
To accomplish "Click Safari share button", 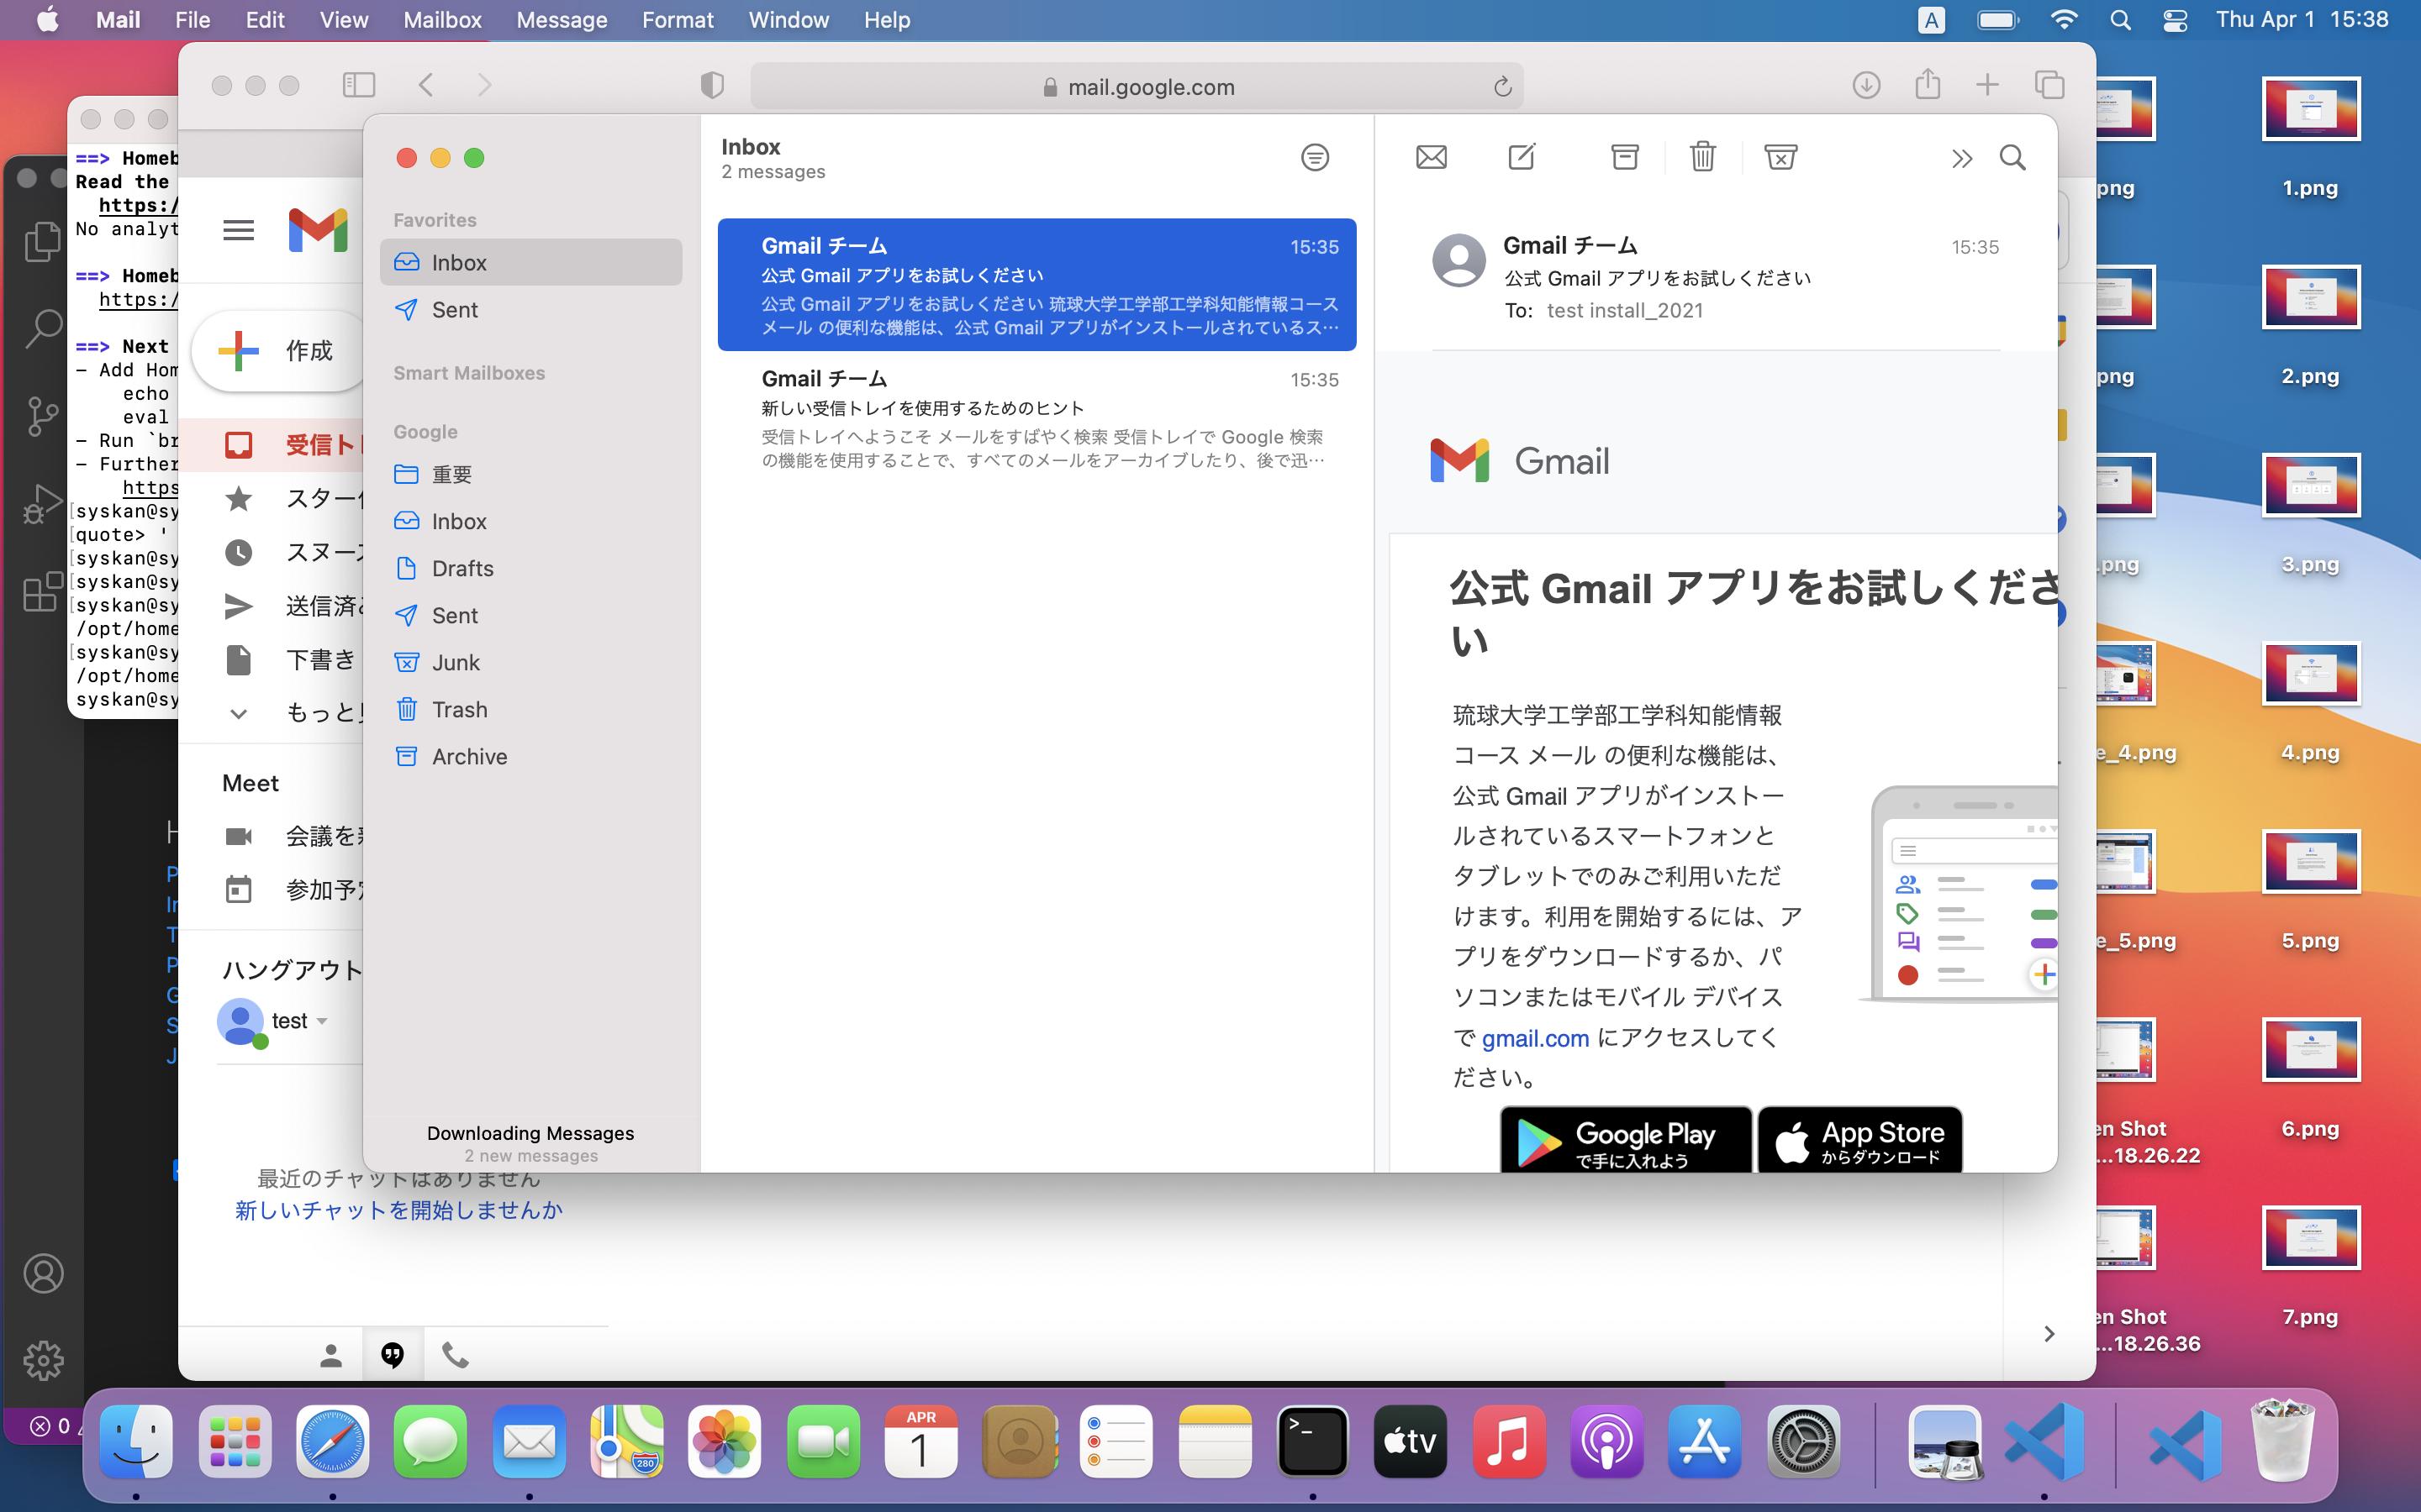I will tap(1928, 84).
